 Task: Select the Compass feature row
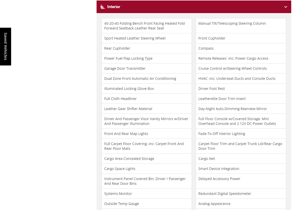(206, 48)
